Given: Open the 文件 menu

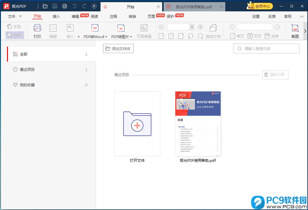Looking at the screenshot, I should pyautogui.click(x=14, y=17).
